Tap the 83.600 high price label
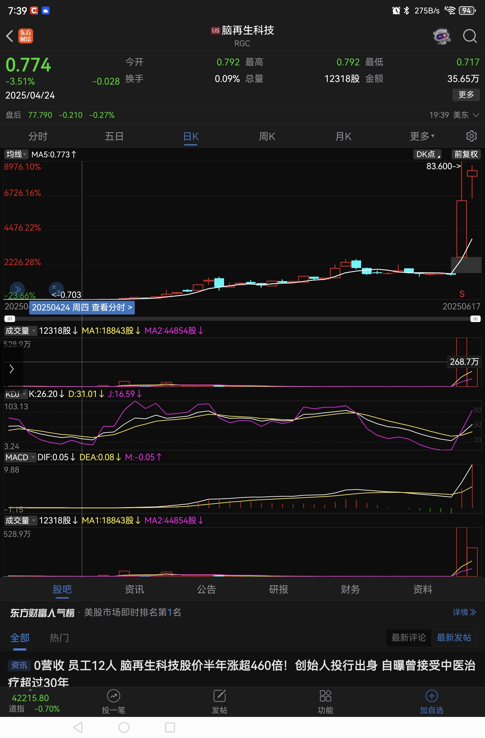Image resolution: width=485 pixels, height=738 pixels. [x=443, y=166]
